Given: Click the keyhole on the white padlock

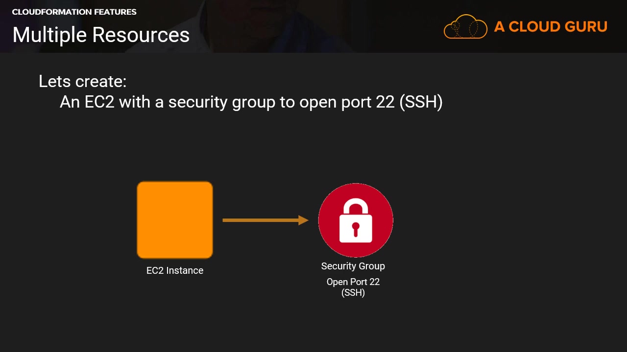Looking at the screenshot, I should pyautogui.click(x=356, y=228).
